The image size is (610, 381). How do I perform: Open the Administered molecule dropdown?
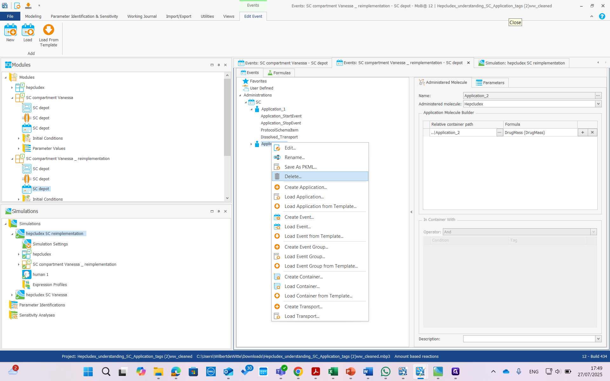click(598, 104)
